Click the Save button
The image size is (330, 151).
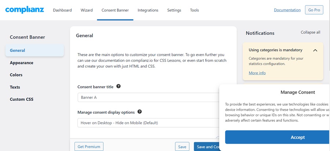coord(182,147)
